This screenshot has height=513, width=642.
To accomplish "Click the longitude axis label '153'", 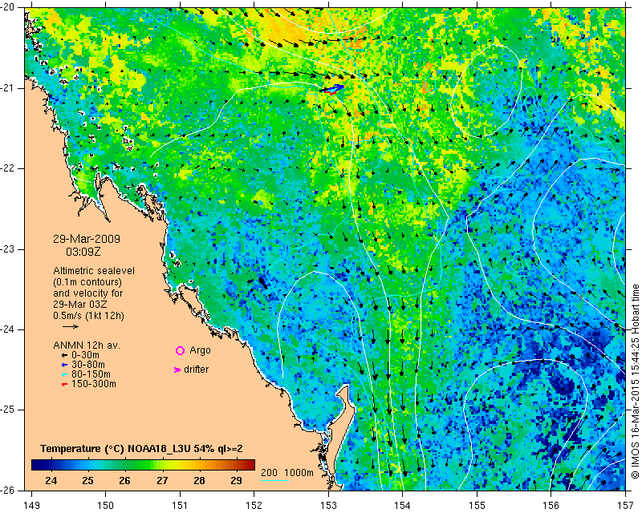I will click(328, 506).
